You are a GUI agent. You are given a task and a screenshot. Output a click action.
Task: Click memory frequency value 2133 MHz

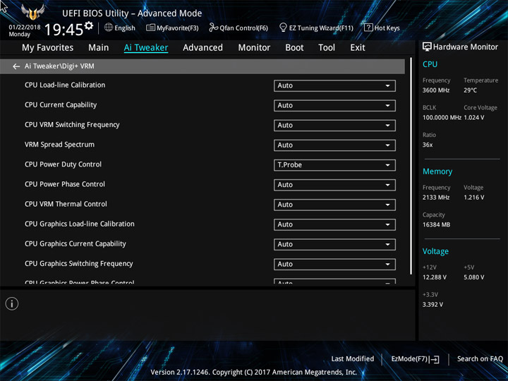point(436,198)
